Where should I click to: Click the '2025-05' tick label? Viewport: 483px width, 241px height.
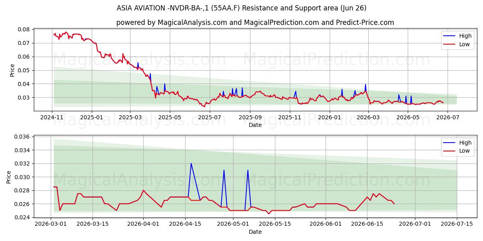pos(169,117)
